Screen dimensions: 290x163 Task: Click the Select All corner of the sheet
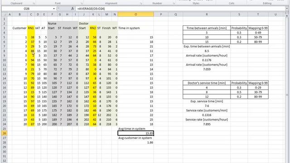(x=5, y=14)
